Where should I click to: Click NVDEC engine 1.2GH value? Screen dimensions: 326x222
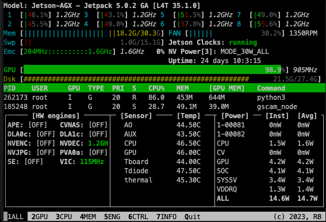[98, 143]
